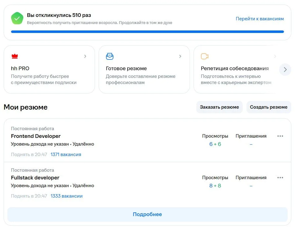Open Репетиция собеседования card small chevron
295x229 pixels.
pos(275,56)
